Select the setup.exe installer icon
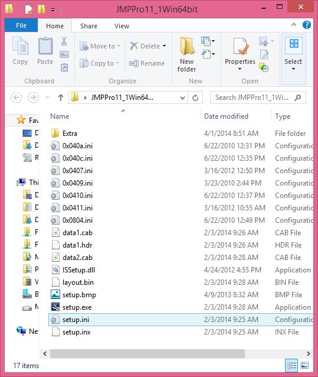This screenshot has width=318, height=377. pos(55,307)
